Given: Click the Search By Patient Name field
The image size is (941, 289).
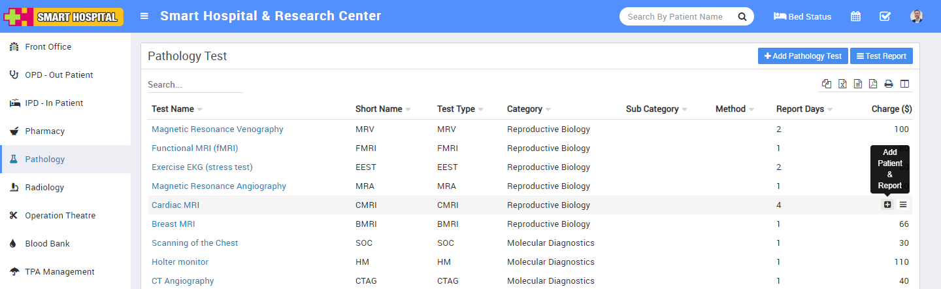Looking at the screenshot, I should 676,17.
